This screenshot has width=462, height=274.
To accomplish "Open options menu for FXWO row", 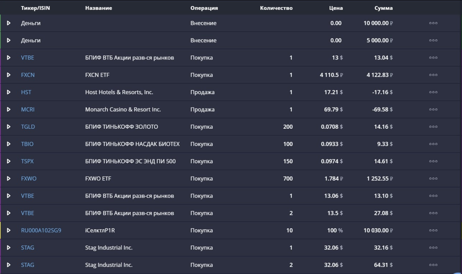I will (433, 179).
